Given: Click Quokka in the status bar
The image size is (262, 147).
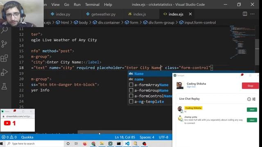Looking at the screenshot, I should 27,137.
